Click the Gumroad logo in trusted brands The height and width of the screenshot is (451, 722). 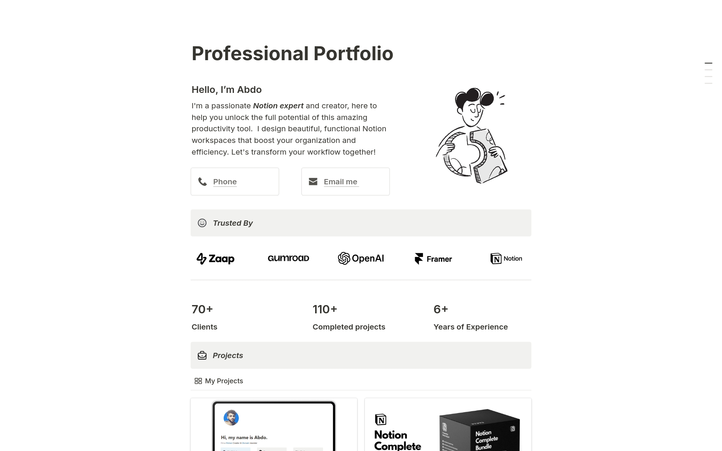288,258
